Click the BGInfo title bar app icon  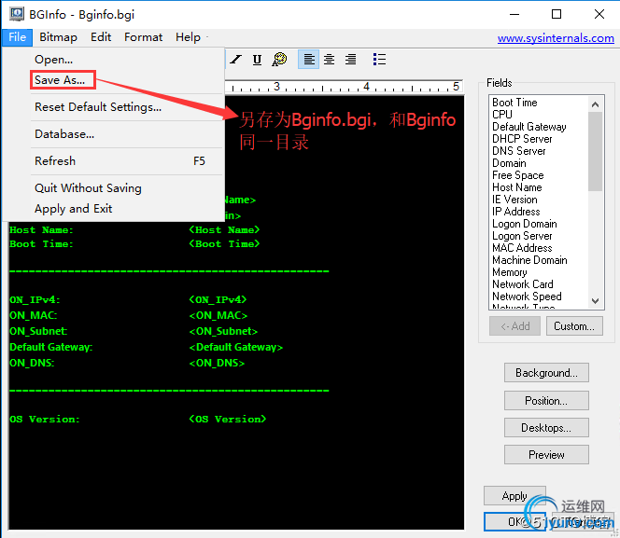point(17,14)
